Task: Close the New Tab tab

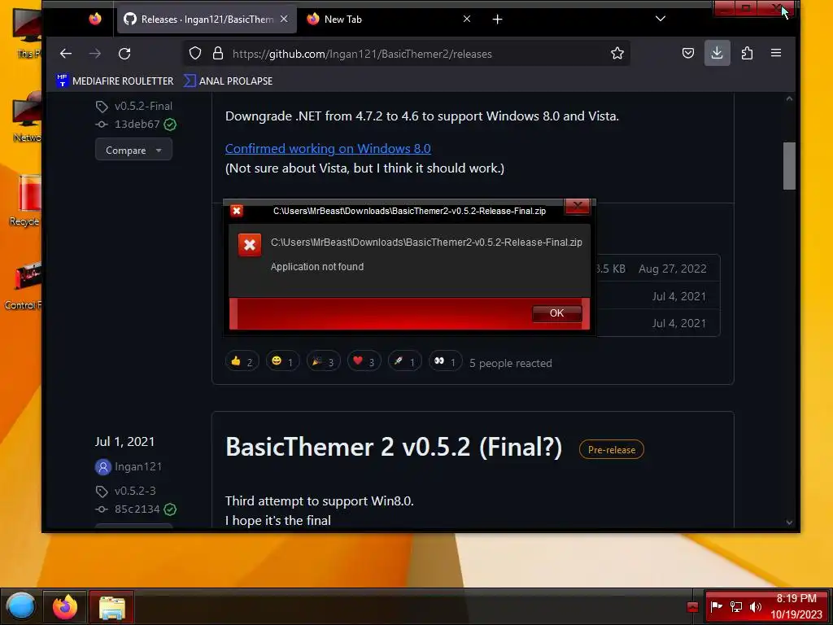Action: click(x=466, y=20)
